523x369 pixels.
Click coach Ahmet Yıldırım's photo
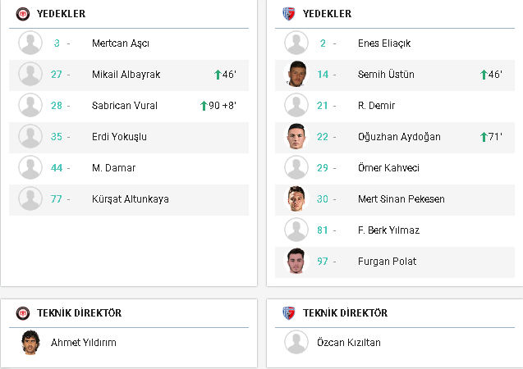[x=30, y=343]
